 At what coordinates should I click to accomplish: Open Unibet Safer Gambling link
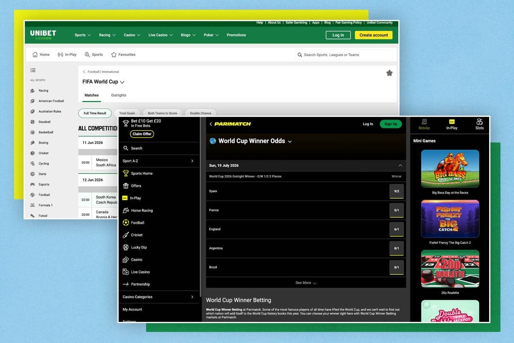[x=296, y=22]
